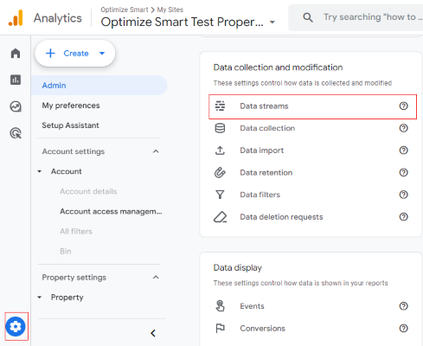Image resolution: width=423 pixels, height=346 pixels.
Task: Open the Reports bar chart icon
Action: 16,80
